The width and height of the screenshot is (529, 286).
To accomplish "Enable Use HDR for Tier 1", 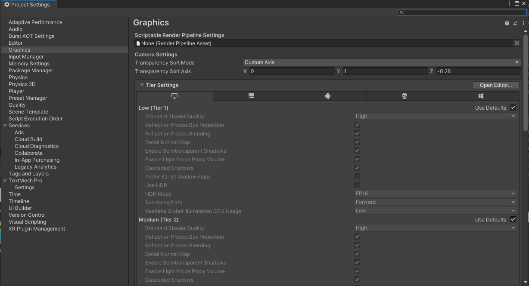I will click(x=357, y=185).
